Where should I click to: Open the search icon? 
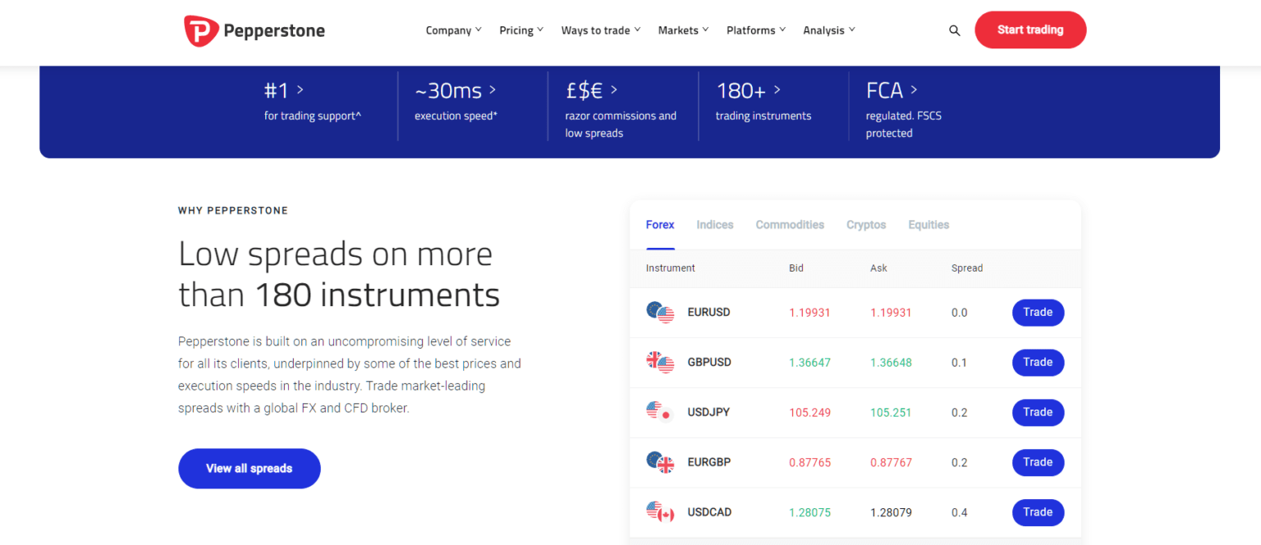[954, 30]
